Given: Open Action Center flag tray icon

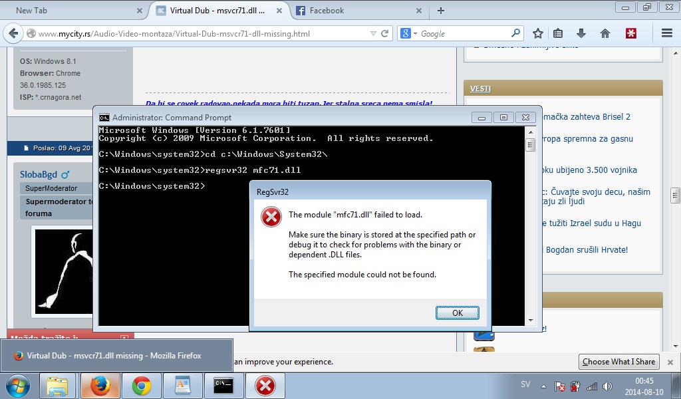Looking at the screenshot, I should 560,386.
